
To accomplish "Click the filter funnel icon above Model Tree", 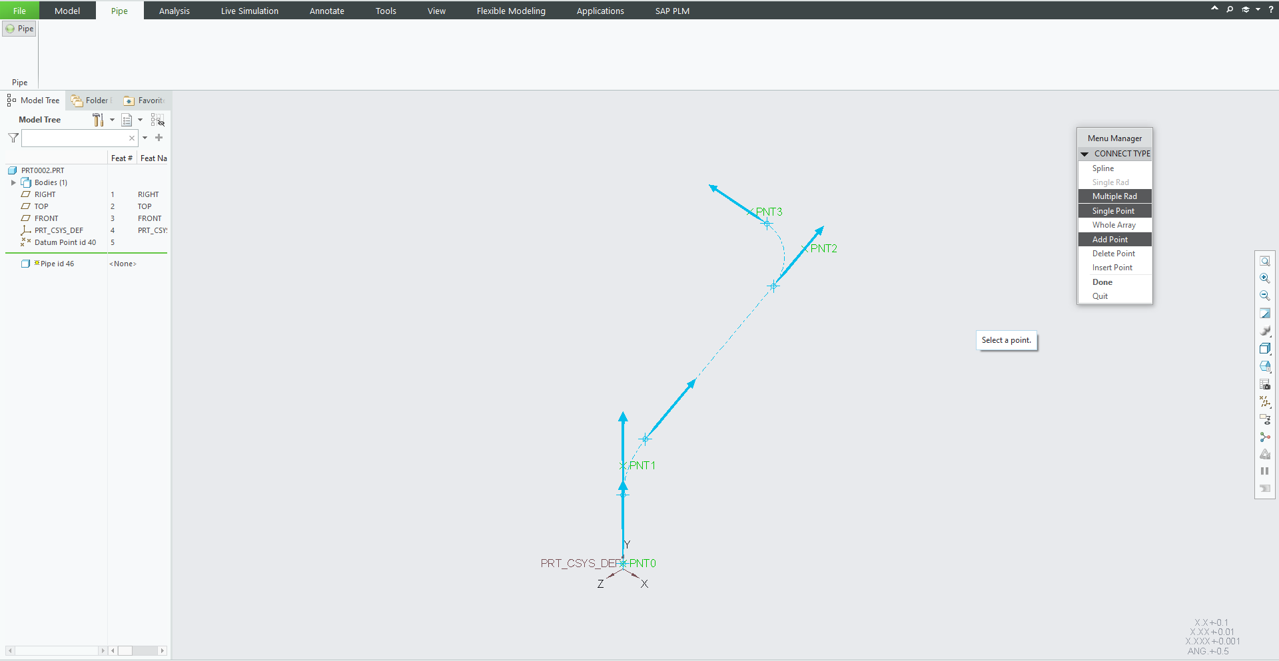I will pos(13,138).
